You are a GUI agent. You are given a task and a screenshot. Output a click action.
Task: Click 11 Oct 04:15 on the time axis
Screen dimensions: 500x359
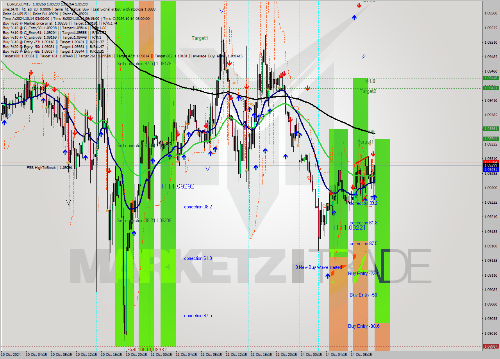point(186,355)
